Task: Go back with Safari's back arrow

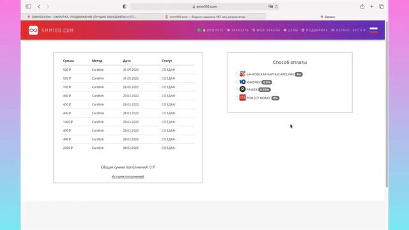Action: click(x=39, y=6)
